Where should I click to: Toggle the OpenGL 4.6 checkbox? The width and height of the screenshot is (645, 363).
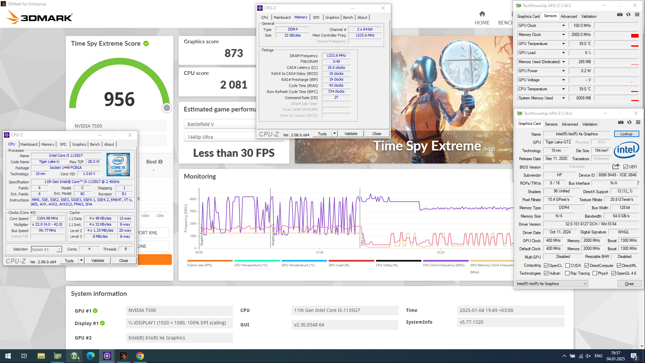[x=614, y=273]
